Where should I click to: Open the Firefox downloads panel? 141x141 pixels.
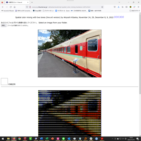click(119, 7)
